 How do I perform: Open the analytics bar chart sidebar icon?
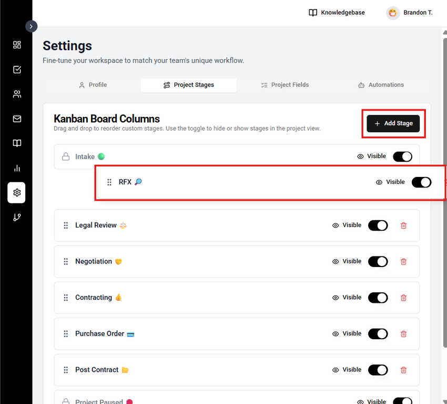pos(17,168)
